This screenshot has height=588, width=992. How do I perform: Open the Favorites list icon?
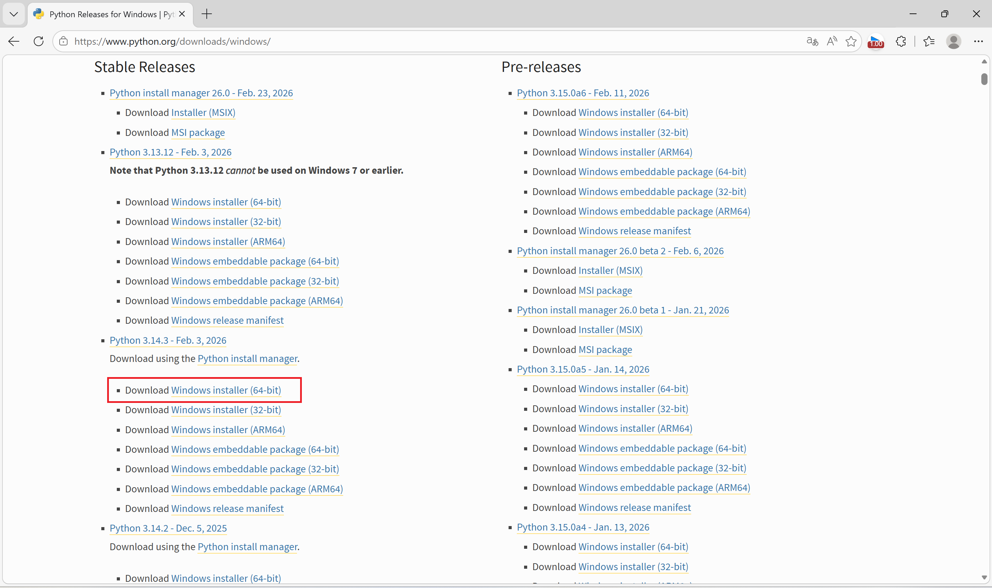(929, 41)
